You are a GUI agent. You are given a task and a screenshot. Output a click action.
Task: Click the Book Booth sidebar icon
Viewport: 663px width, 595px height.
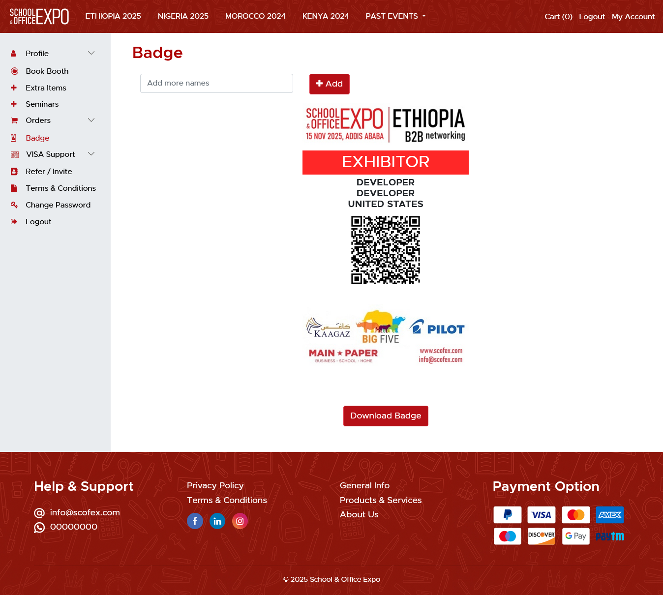(14, 71)
